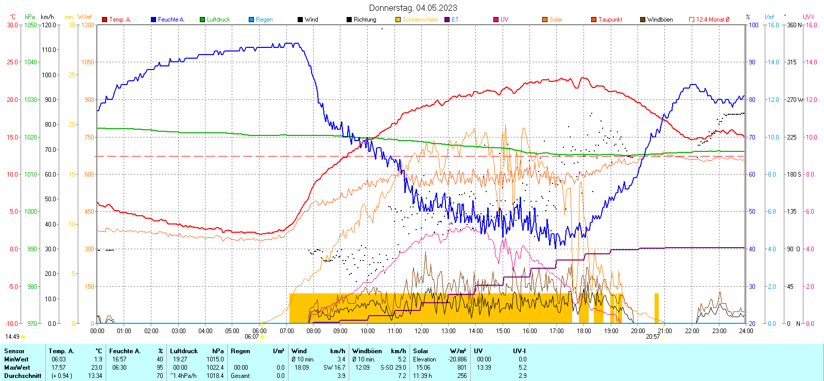
Task: Click the yellow marker beside 14:49
Action: pos(23,337)
